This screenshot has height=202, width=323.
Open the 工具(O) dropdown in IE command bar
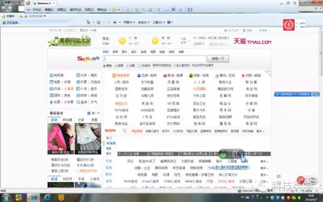click(x=159, y=22)
